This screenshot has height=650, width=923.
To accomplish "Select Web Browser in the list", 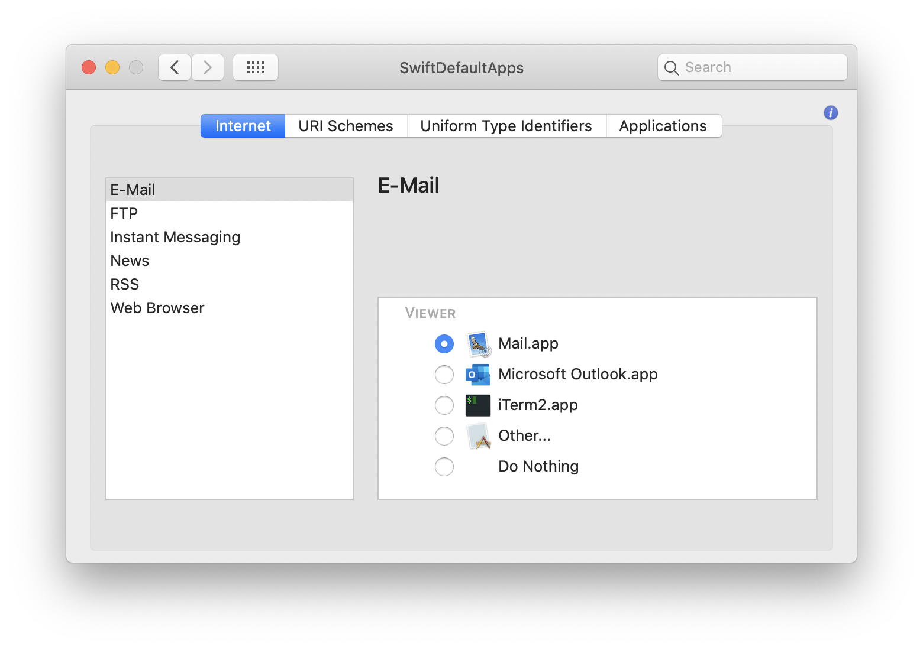I will (230, 308).
